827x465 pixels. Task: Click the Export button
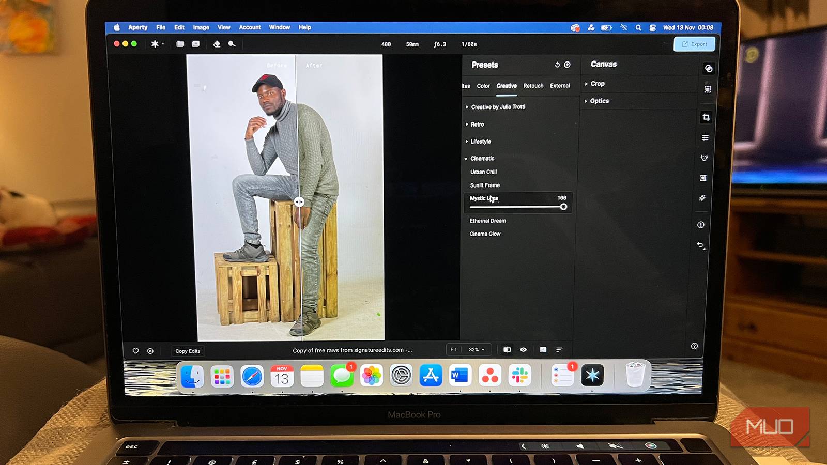pyautogui.click(x=694, y=44)
